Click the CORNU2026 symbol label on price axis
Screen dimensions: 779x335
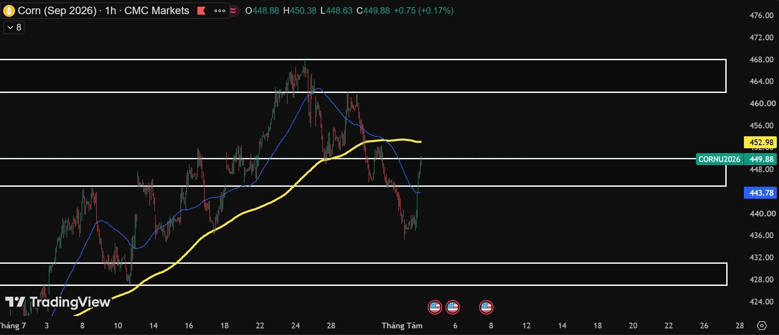click(x=719, y=159)
